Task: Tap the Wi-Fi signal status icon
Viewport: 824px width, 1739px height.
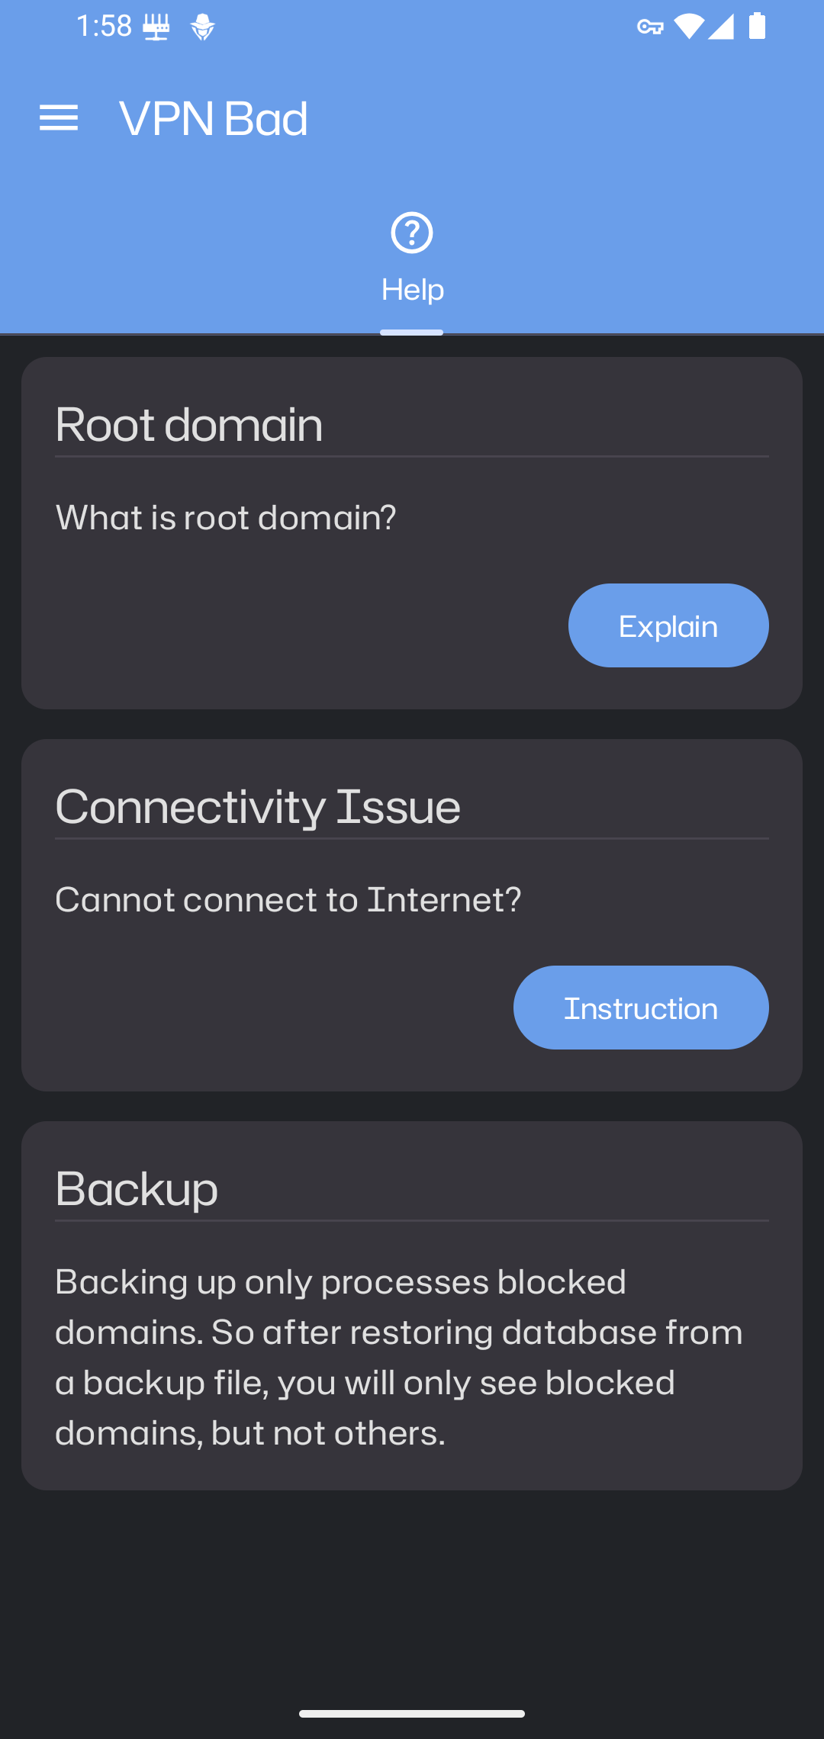Action: pos(688,27)
